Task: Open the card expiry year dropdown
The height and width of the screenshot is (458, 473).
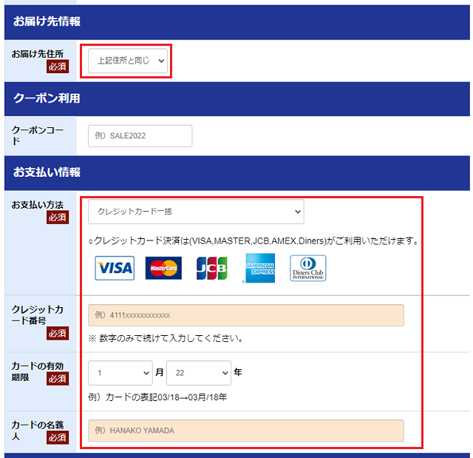Action: [x=199, y=373]
